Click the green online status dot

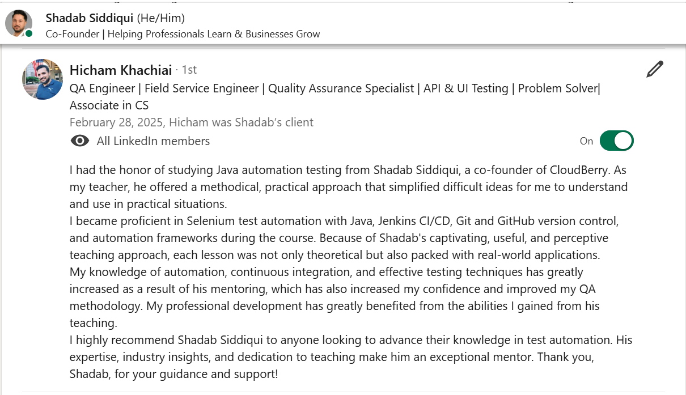tap(29, 33)
